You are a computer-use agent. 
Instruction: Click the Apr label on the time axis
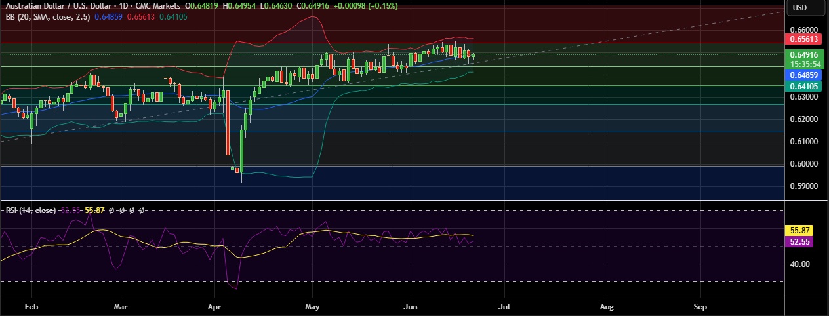(214, 306)
